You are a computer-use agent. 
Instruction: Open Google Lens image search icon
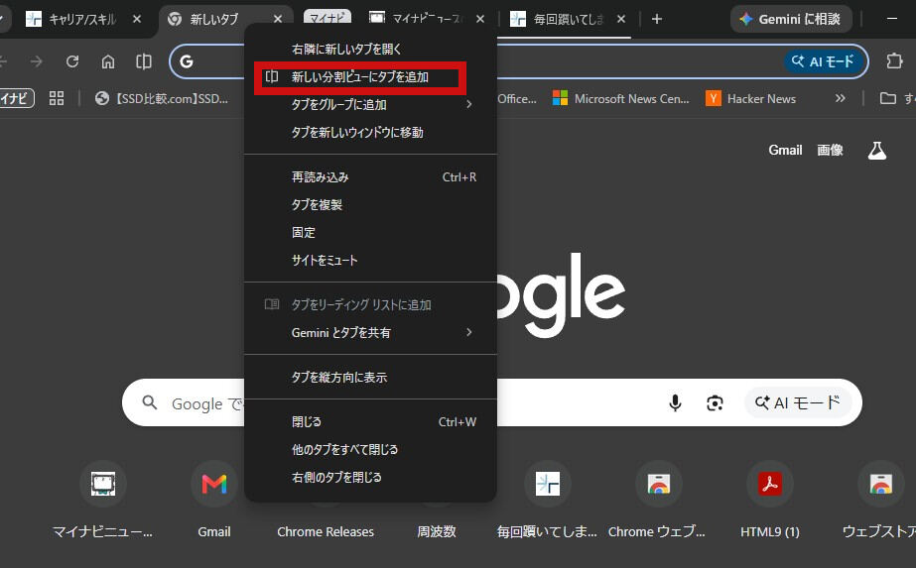pyautogui.click(x=716, y=402)
